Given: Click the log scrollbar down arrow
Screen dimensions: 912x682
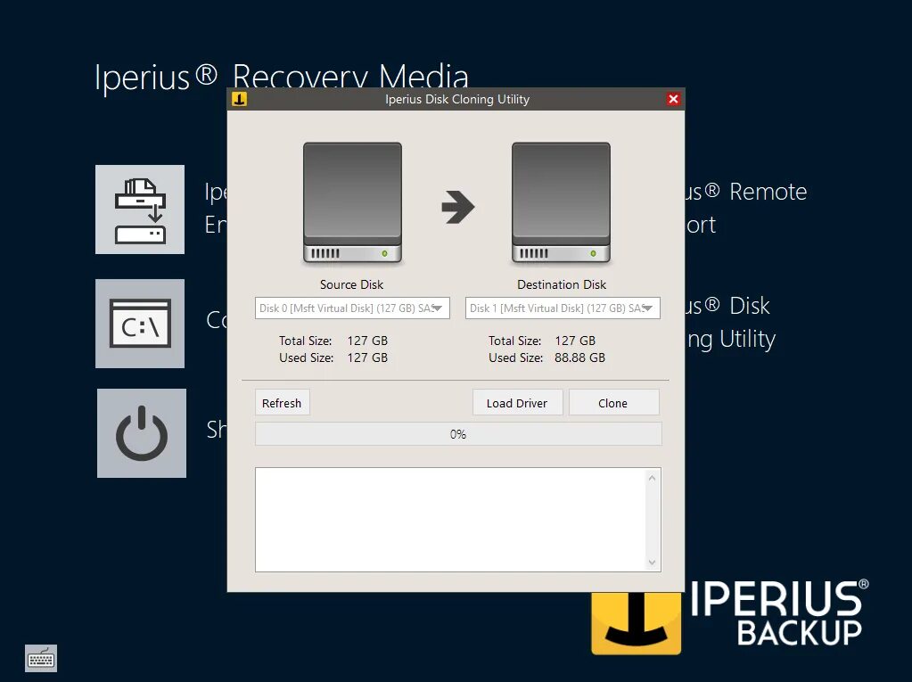Looking at the screenshot, I should 652,563.
